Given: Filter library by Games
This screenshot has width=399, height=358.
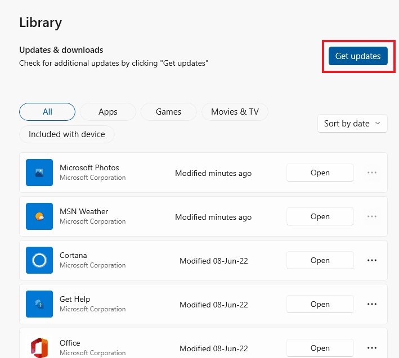Looking at the screenshot, I should pos(169,112).
